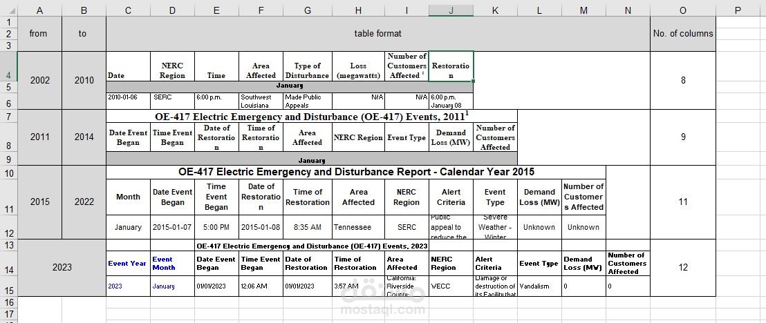Click the '2010-01-06' date cell
766x323 pixels.
pos(128,101)
